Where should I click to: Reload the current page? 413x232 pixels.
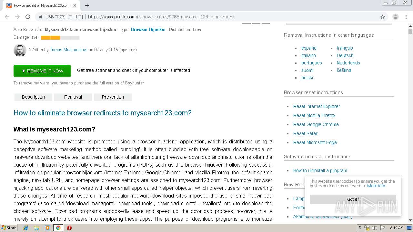point(28,17)
